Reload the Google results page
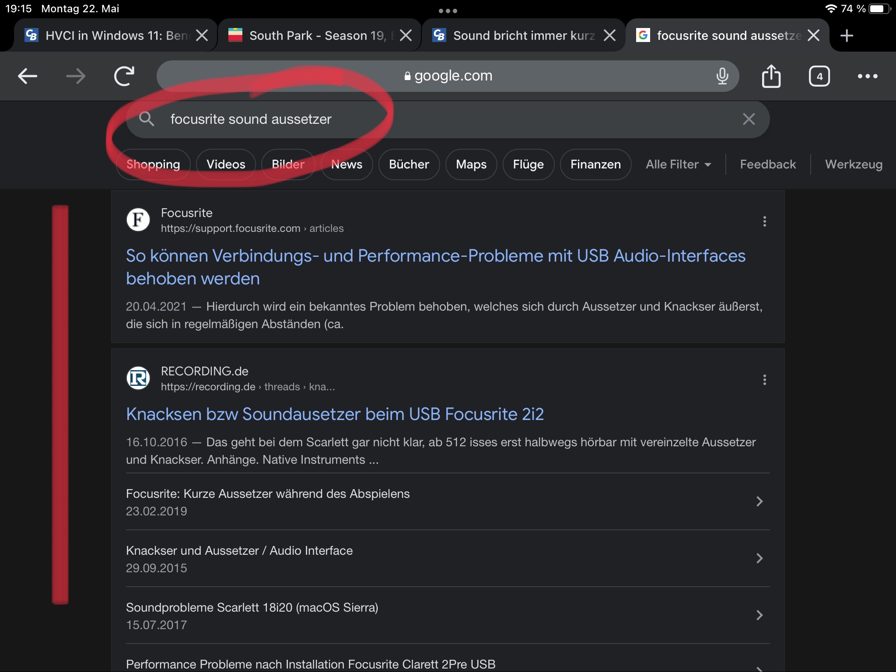The height and width of the screenshot is (672, 896). (x=124, y=76)
